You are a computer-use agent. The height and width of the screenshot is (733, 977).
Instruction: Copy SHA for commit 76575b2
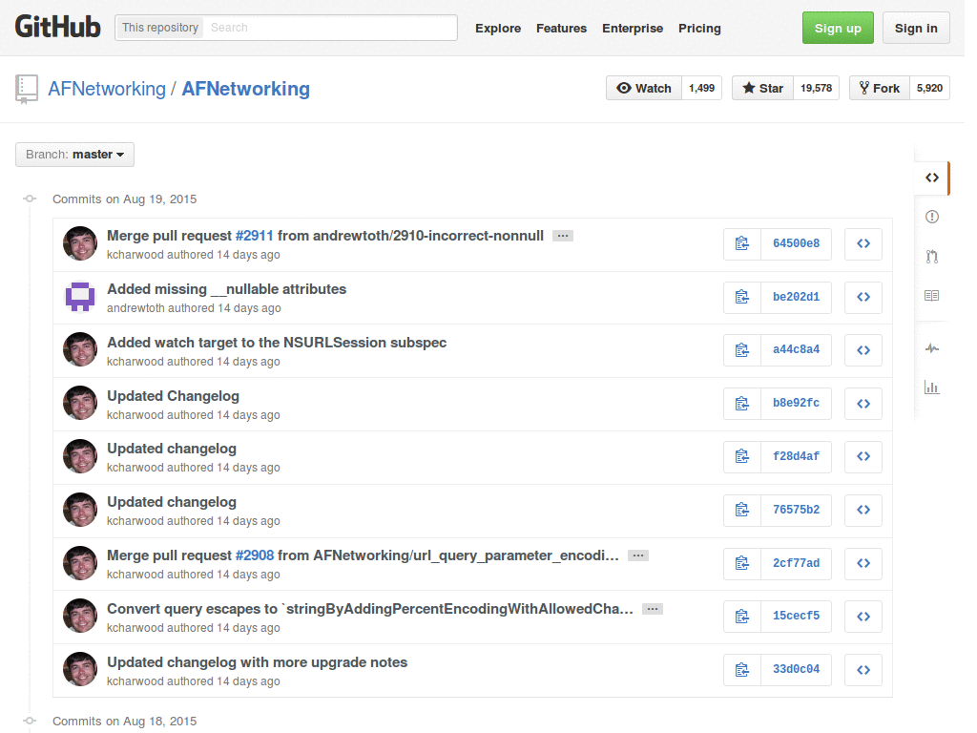742,511
